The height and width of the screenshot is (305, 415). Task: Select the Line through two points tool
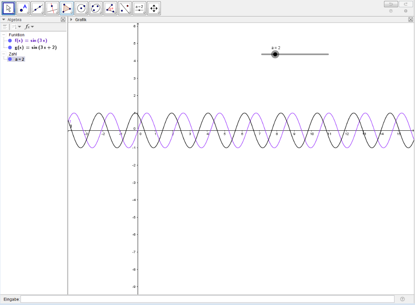click(37, 8)
